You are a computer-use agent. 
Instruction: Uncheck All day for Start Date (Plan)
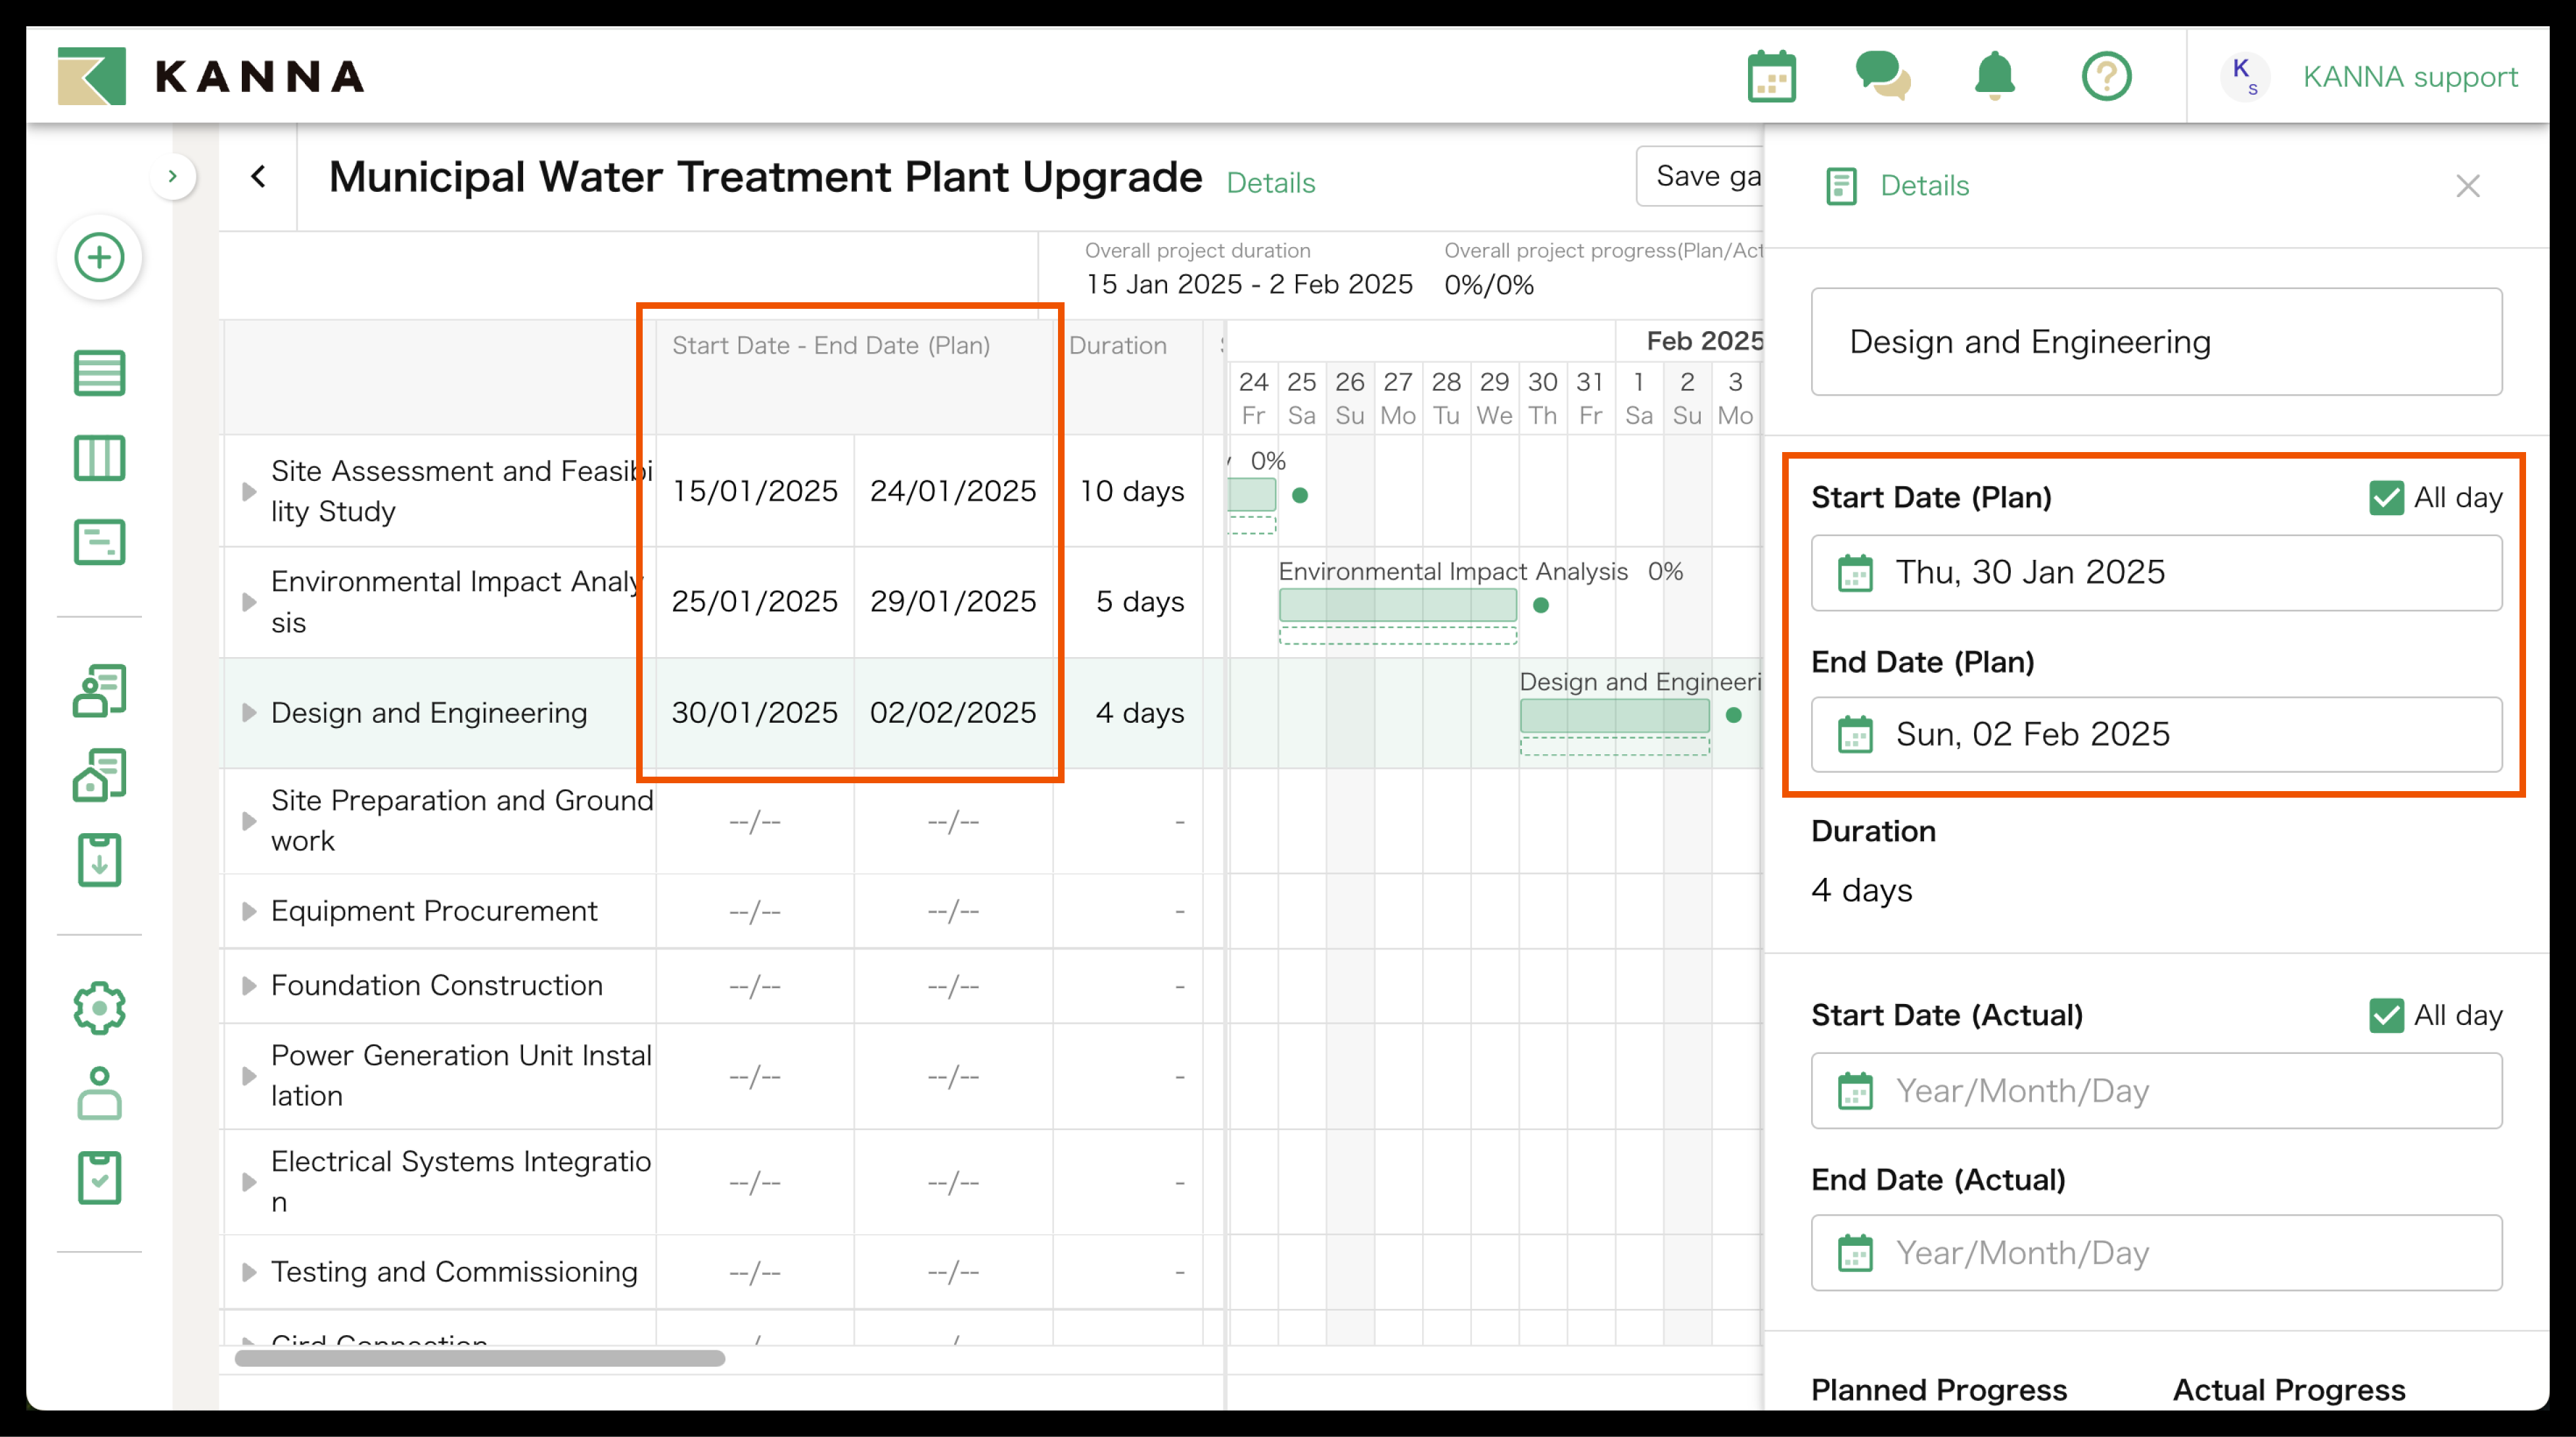(2386, 497)
